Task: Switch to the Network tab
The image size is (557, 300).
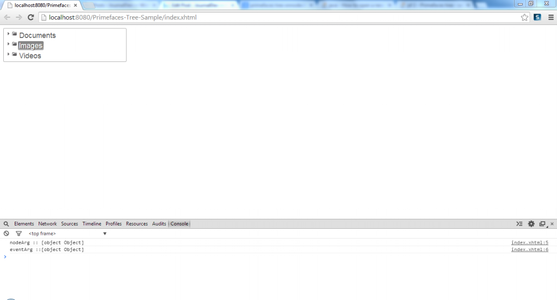Action: pyautogui.click(x=47, y=224)
